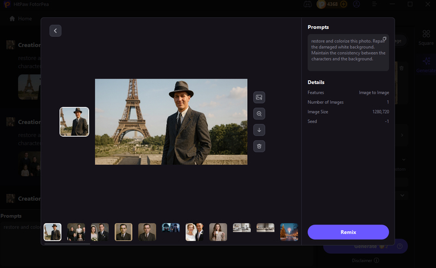Click the 4368 coin balance
This screenshot has height=268, width=436.
tap(332, 4)
